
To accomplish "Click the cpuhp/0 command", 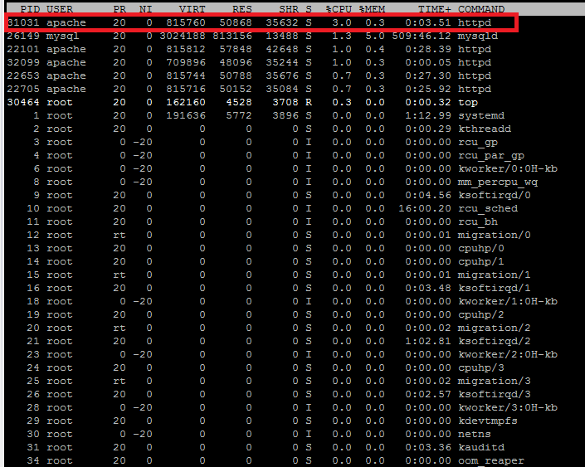I will (x=481, y=248).
